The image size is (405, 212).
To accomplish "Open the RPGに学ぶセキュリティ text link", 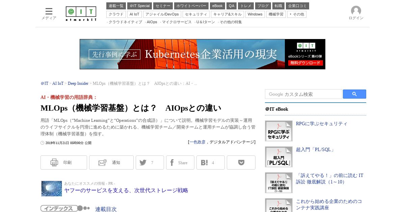I will point(322,123).
